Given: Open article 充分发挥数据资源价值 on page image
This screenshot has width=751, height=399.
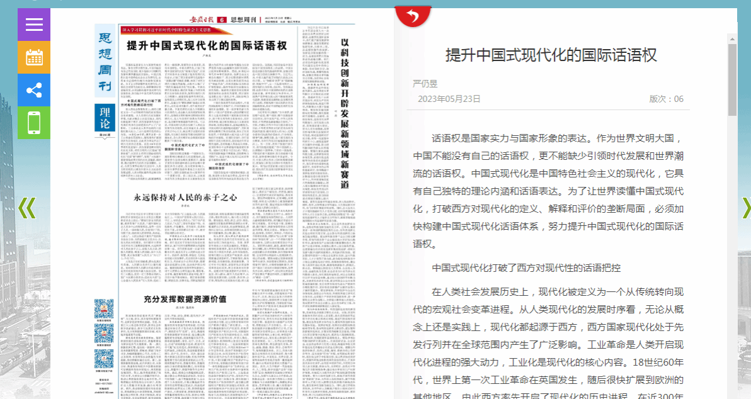Looking at the screenshot, I should (x=185, y=300).
